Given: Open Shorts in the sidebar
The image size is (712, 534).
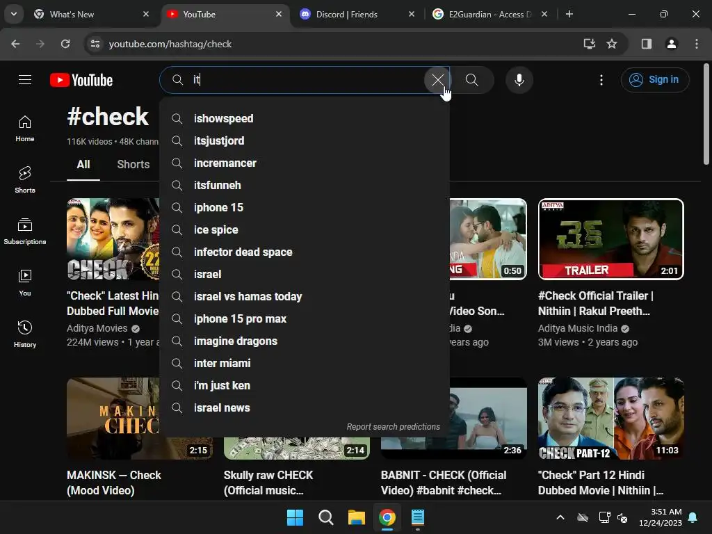Looking at the screenshot, I should coord(25,180).
